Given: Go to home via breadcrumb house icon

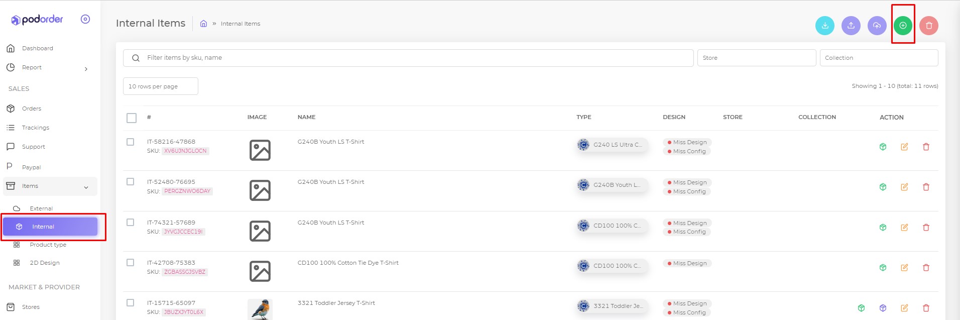Looking at the screenshot, I should 203,24.
